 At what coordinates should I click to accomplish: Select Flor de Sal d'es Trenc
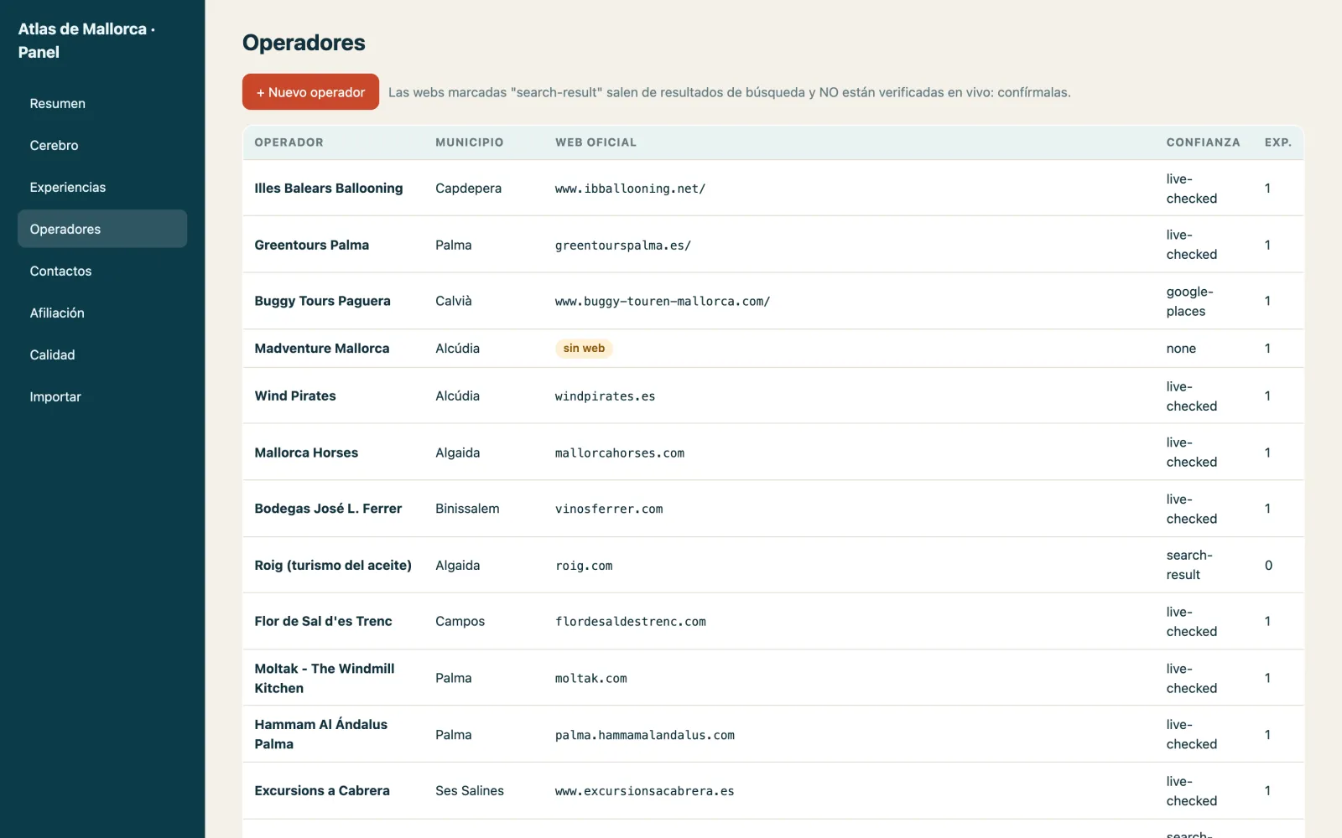coord(324,621)
